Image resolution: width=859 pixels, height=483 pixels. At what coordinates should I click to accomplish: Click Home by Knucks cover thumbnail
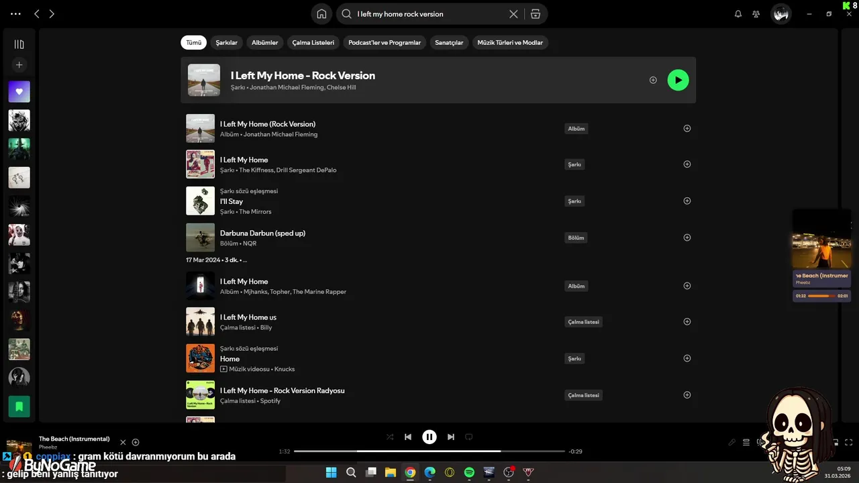tap(200, 358)
